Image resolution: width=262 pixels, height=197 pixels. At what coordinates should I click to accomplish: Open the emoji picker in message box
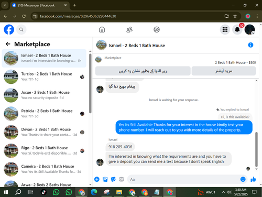click(x=243, y=179)
